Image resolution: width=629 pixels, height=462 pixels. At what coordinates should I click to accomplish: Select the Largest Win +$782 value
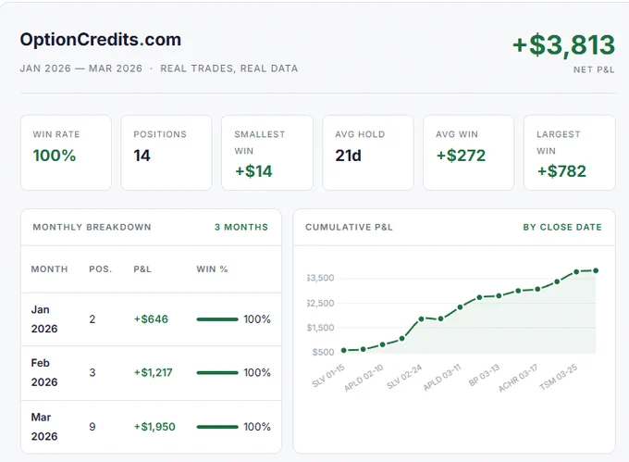tap(561, 171)
